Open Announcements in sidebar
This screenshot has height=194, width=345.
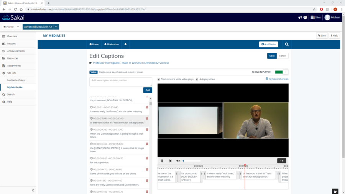[18, 51]
